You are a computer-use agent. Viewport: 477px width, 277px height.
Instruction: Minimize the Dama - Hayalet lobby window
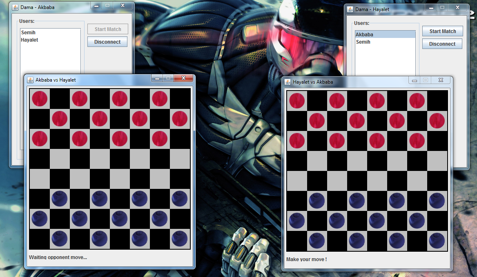pyautogui.click(x=431, y=7)
